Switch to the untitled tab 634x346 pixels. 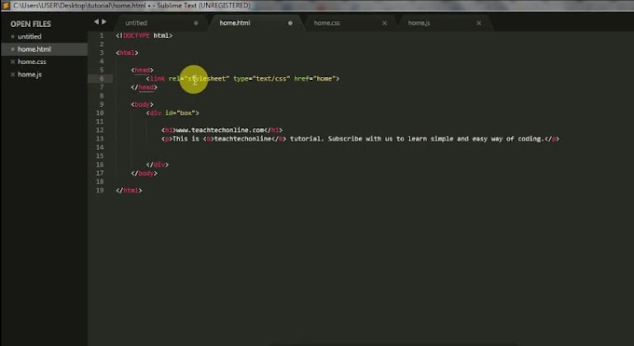click(136, 23)
